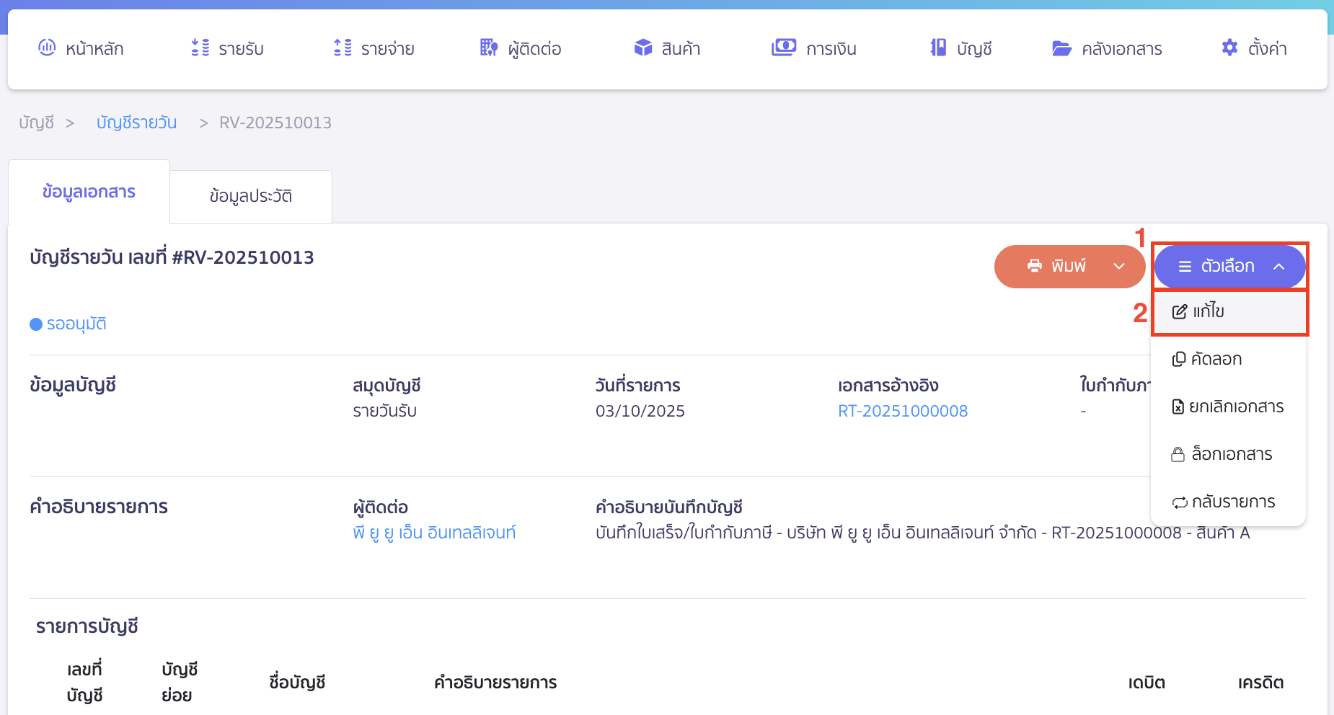Select the หน้าหลัก home icon
This screenshot has width=1334, height=715.
pos(48,48)
